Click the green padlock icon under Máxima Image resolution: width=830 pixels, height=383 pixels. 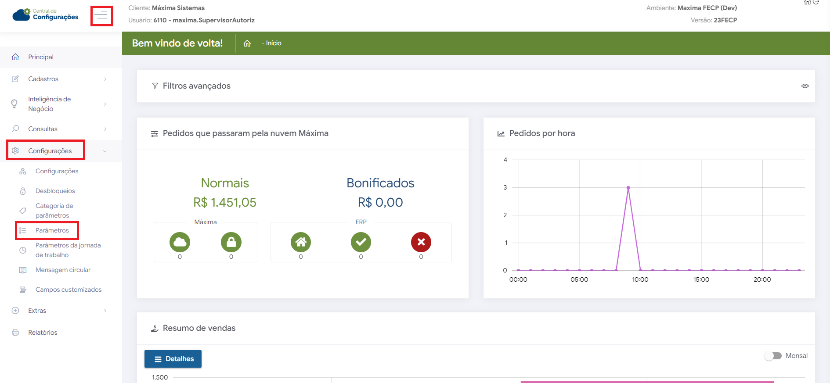231,242
